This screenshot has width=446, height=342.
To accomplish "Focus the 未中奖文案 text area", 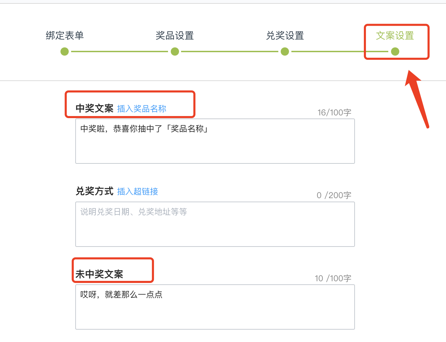I will [x=215, y=307].
